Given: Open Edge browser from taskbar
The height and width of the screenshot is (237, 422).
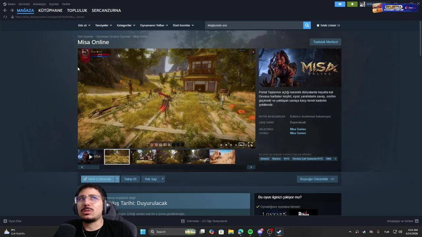Looking at the screenshot, I should tap(241, 232).
